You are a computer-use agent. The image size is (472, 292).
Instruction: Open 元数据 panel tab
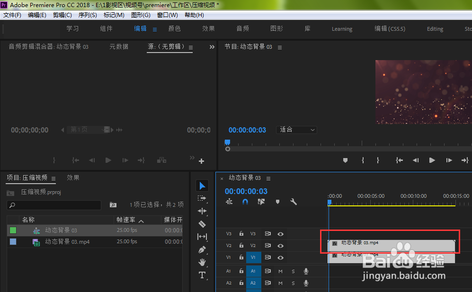(x=119, y=47)
